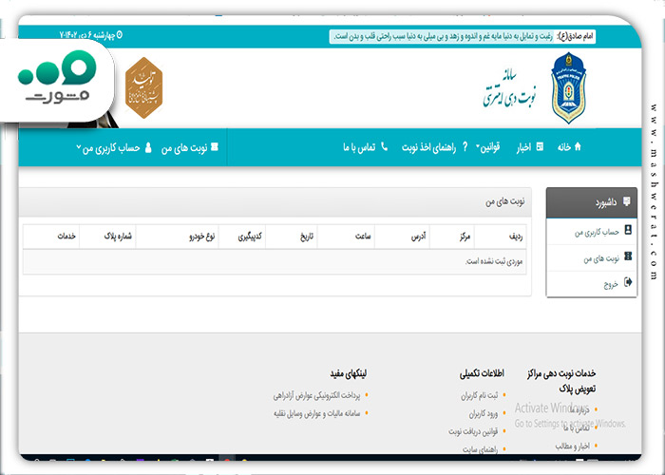
Task: Click the اطلاعات تکمیلی footer heading
Action: [482, 373]
